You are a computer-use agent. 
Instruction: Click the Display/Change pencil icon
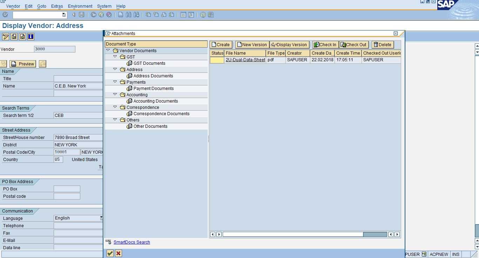pos(5,36)
